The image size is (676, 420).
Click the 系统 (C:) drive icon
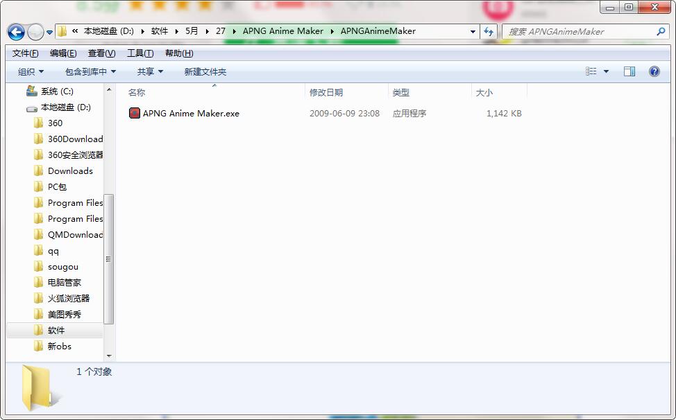[x=32, y=91]
